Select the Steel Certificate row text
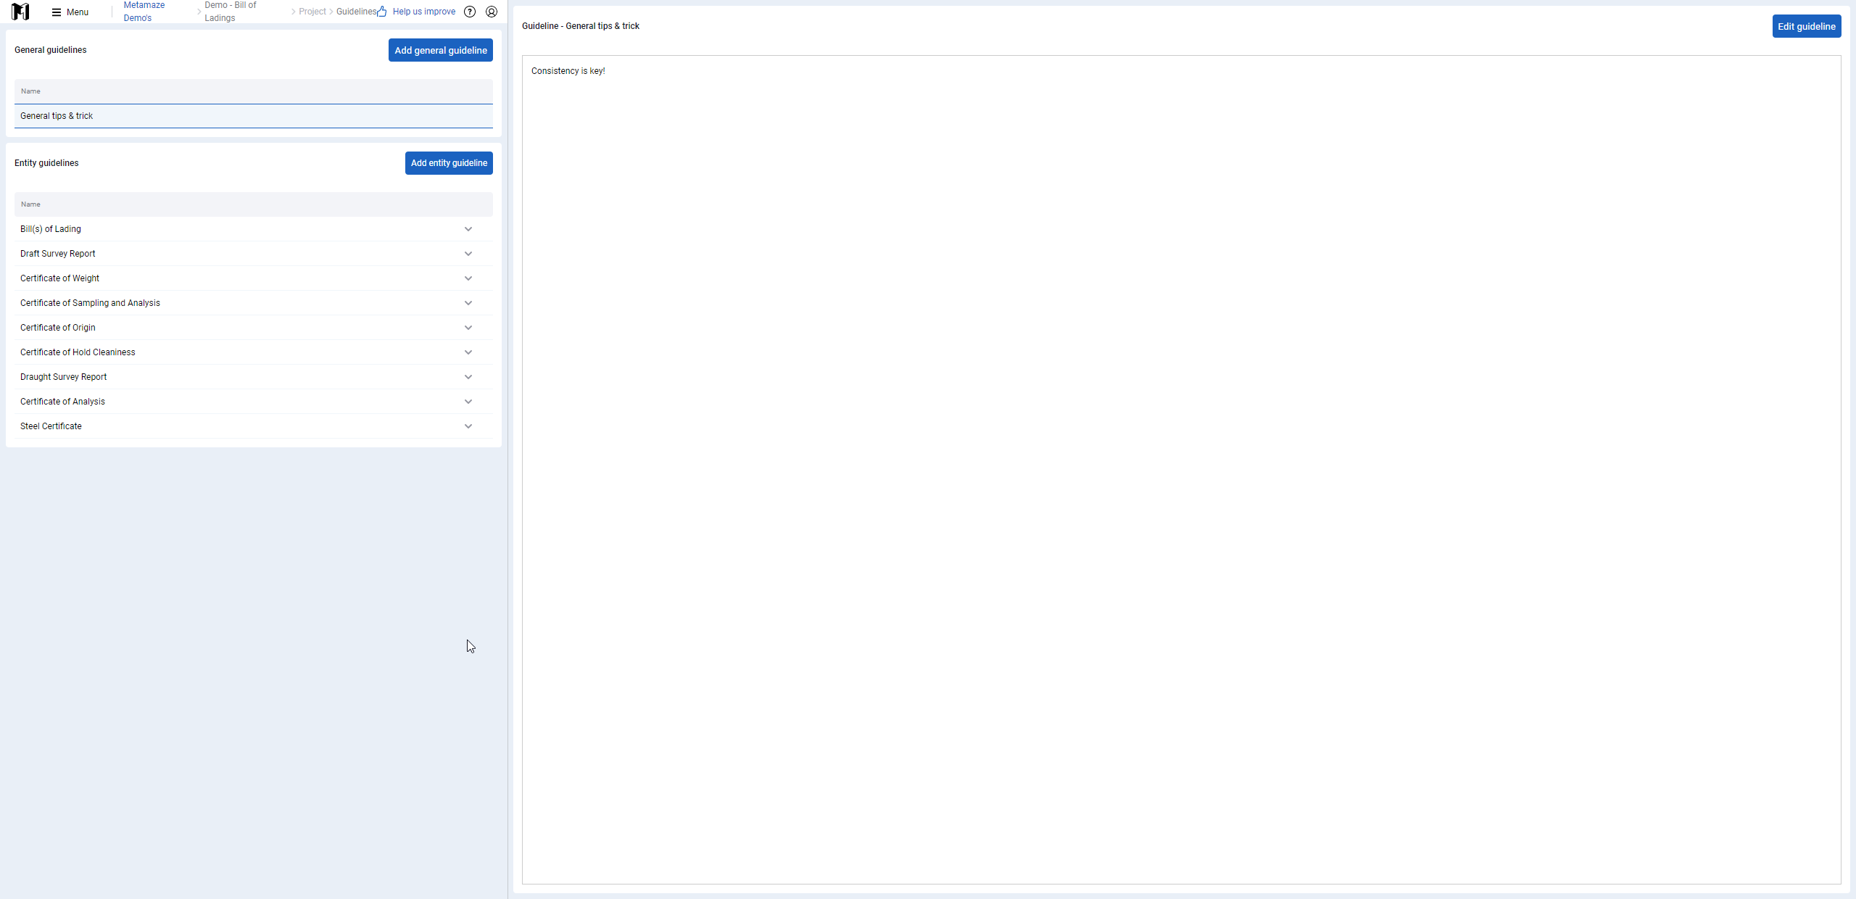Viewport: 1856px width, 899px height. point(51,426)
